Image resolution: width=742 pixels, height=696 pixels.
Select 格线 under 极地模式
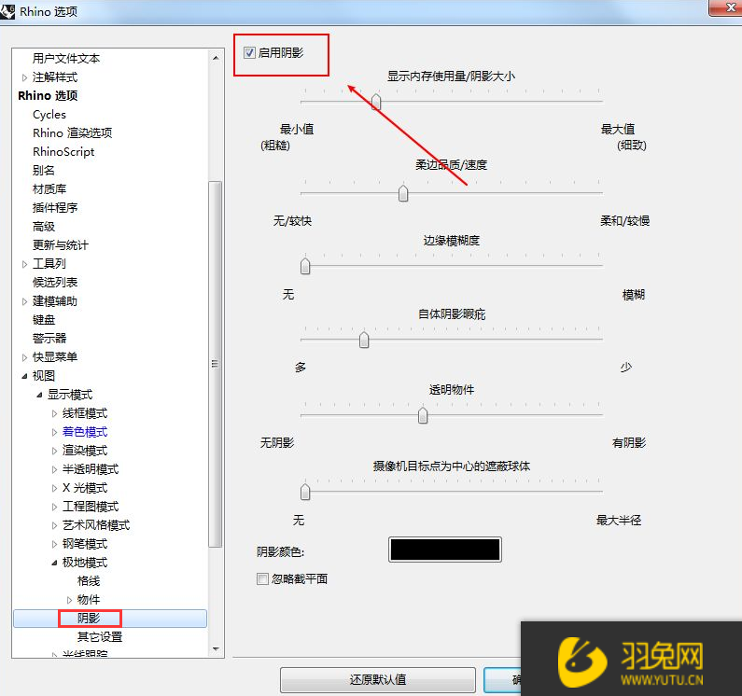pyautogui.click(x=89, y=581)
